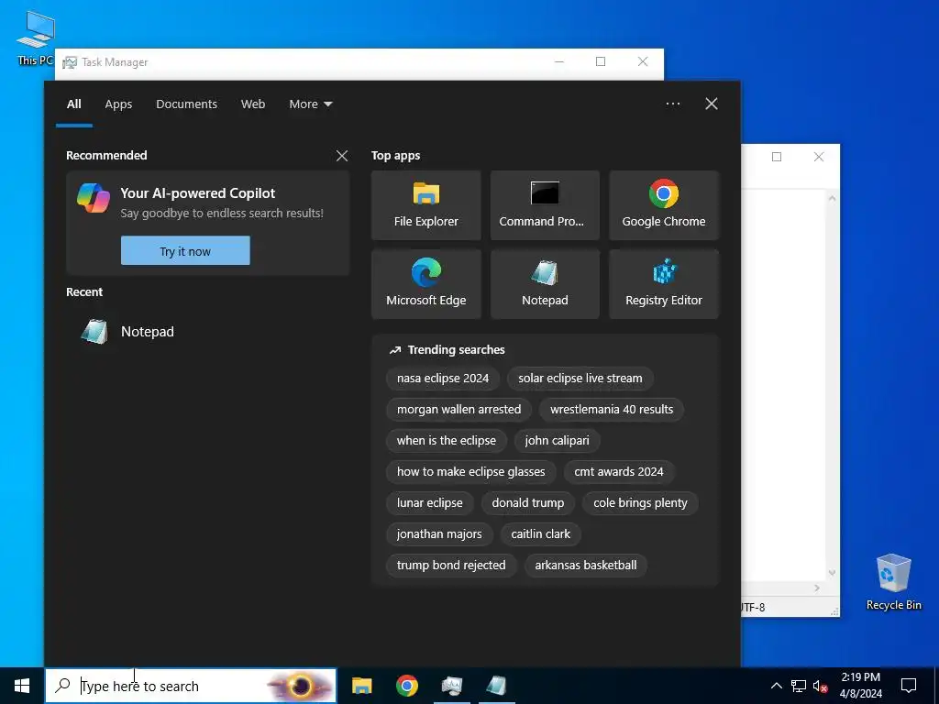Click the Try it now Copilot button
This screenshot has height=704, width=939.
pos(185,251)
